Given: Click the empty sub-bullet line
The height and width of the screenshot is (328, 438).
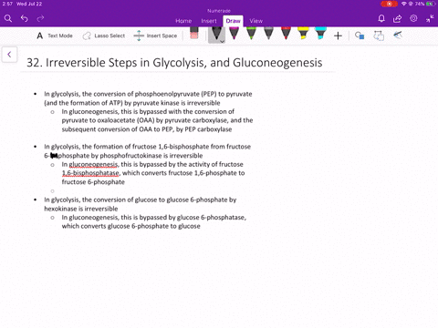Looking at the screenshot, I should [x=52, y=191].
